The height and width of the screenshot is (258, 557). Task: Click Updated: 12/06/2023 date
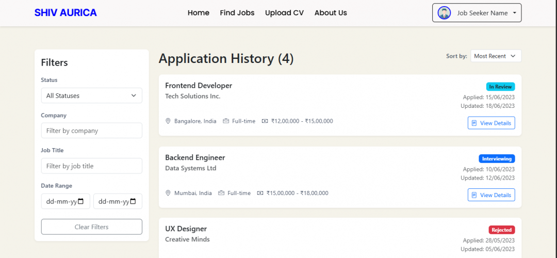pyautogui.click(x=488, y=178)
